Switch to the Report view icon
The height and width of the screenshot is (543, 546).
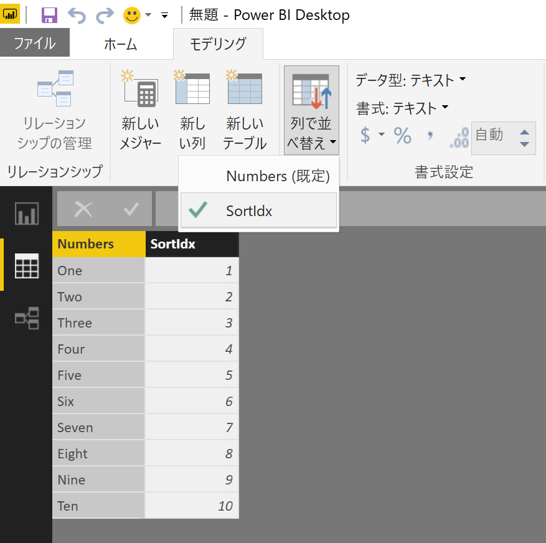[27, 214]
